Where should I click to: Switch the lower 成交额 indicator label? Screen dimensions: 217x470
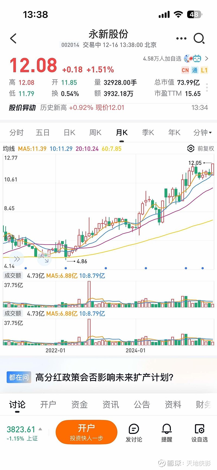click(13, 313)
